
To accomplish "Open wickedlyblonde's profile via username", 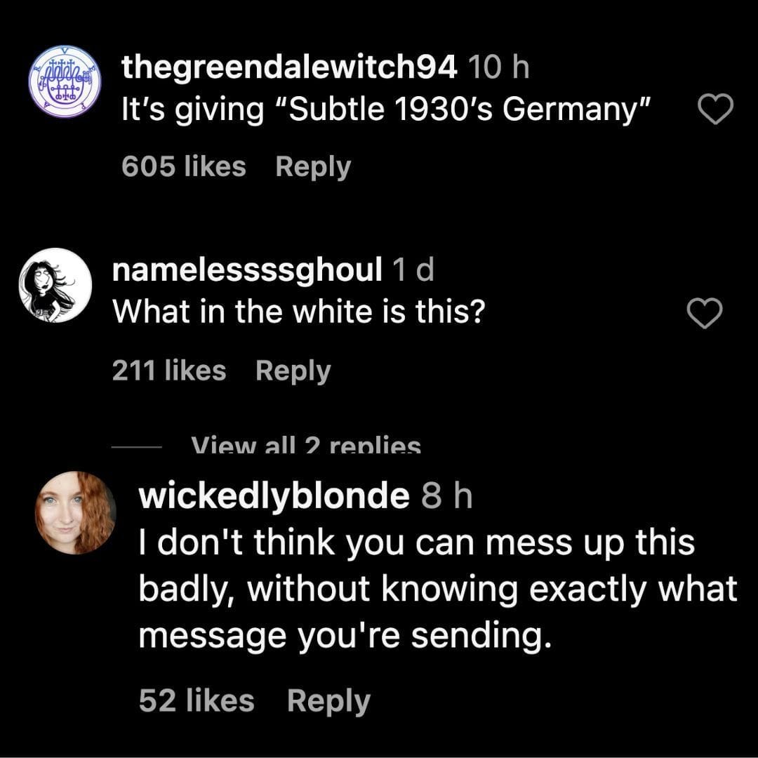I will (x=274, y=497).
